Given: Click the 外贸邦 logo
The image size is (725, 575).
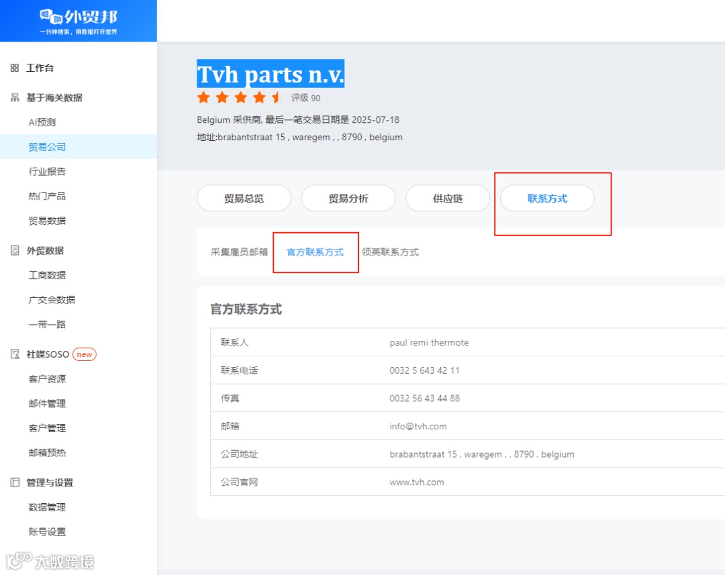Looking at the screenshot, I should tap(78, 21).
